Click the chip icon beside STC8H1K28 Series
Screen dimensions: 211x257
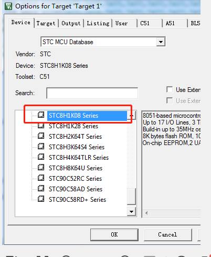pyautogui.click(x=41, y=126)
